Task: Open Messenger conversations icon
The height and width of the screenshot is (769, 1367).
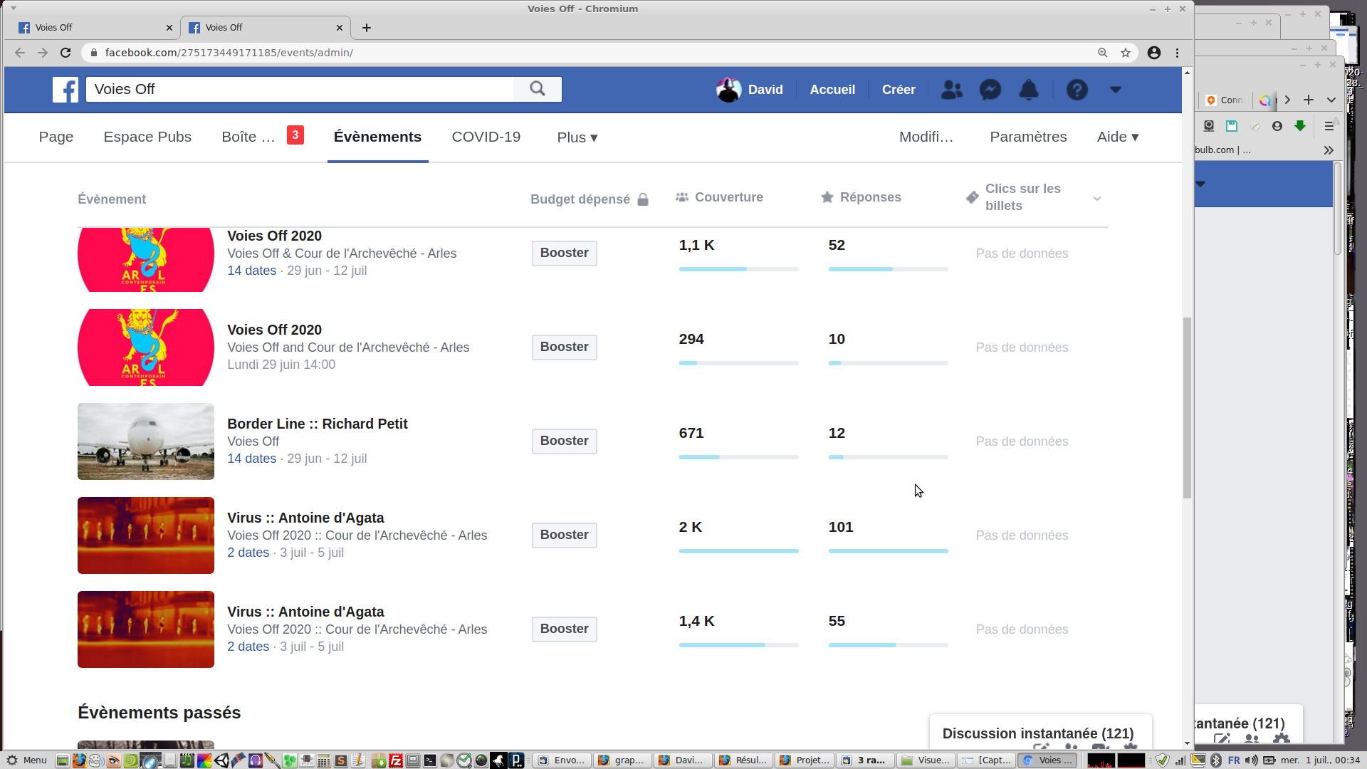Action: pos(990,90)
